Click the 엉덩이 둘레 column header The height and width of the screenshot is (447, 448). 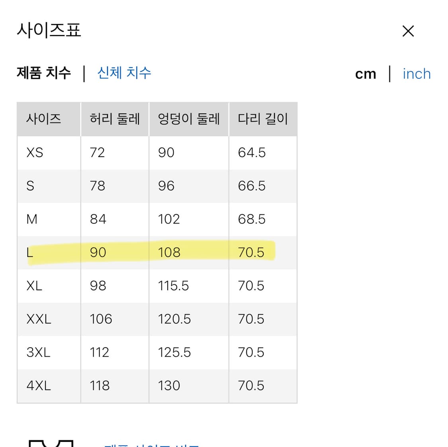188,119
